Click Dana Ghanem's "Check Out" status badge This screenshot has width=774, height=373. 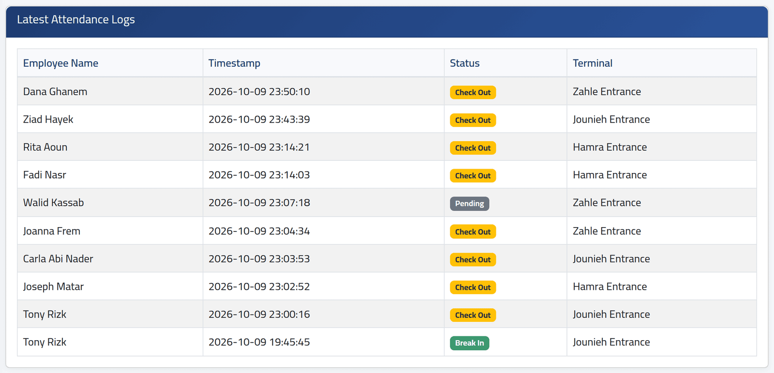pos(473,92)
